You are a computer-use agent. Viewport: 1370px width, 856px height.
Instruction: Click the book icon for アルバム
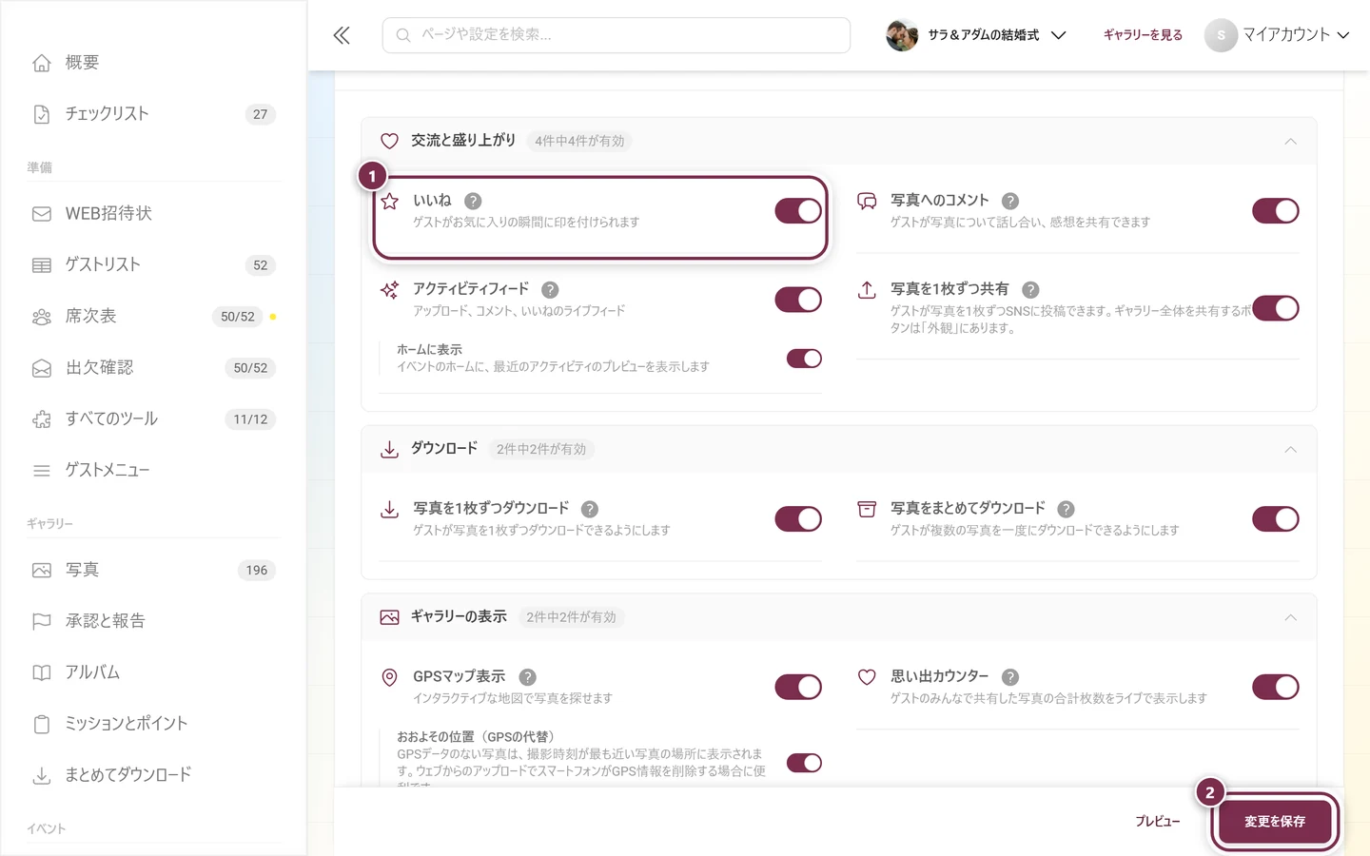tap(42, 672)
